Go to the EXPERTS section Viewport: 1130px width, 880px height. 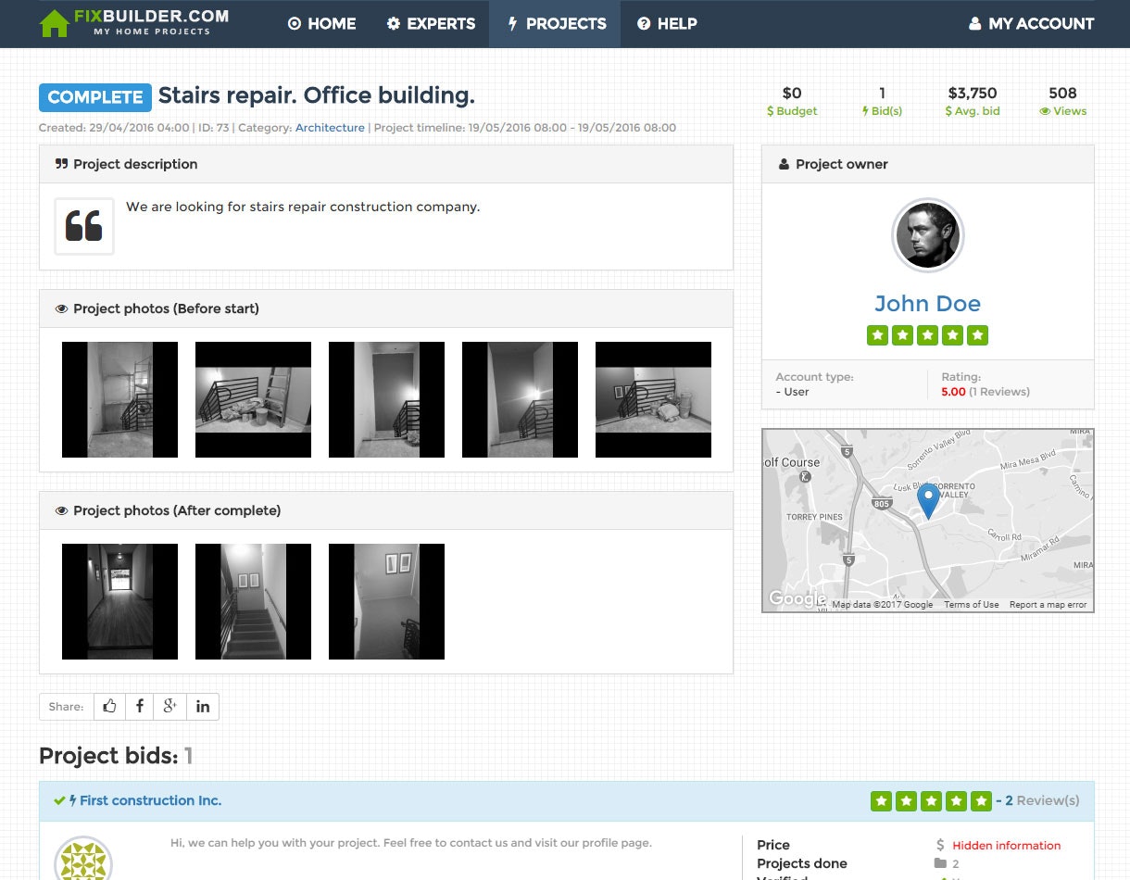click(x=431, y=24)
